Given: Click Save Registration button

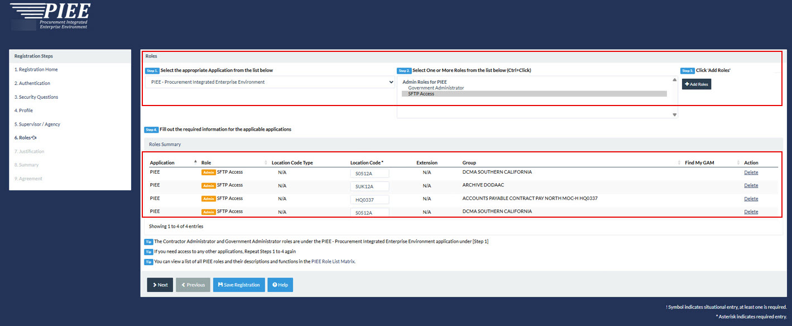Looking at the screenshot, I should click(x=239, y=285).
